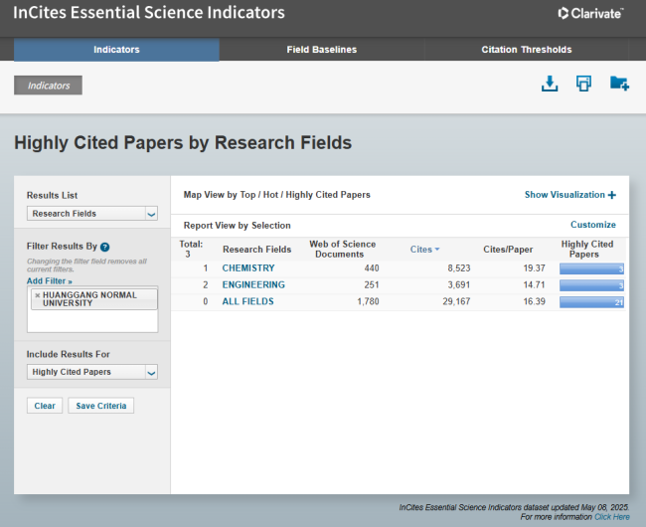This screenshot has width=646, height=527.
Task: Click the download icon
Action: click(549, 85)
